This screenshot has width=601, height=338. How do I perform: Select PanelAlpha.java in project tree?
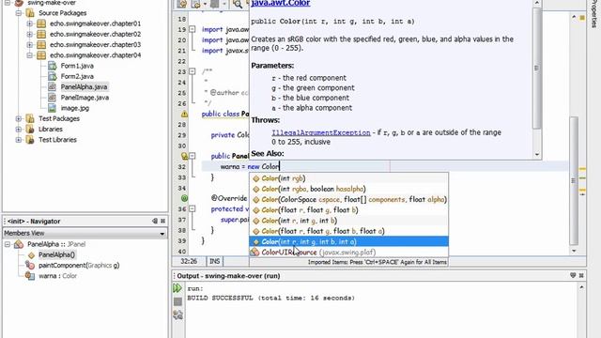[x=84, y=87]
